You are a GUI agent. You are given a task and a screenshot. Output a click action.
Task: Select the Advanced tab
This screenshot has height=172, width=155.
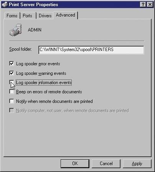pos(66,15)
